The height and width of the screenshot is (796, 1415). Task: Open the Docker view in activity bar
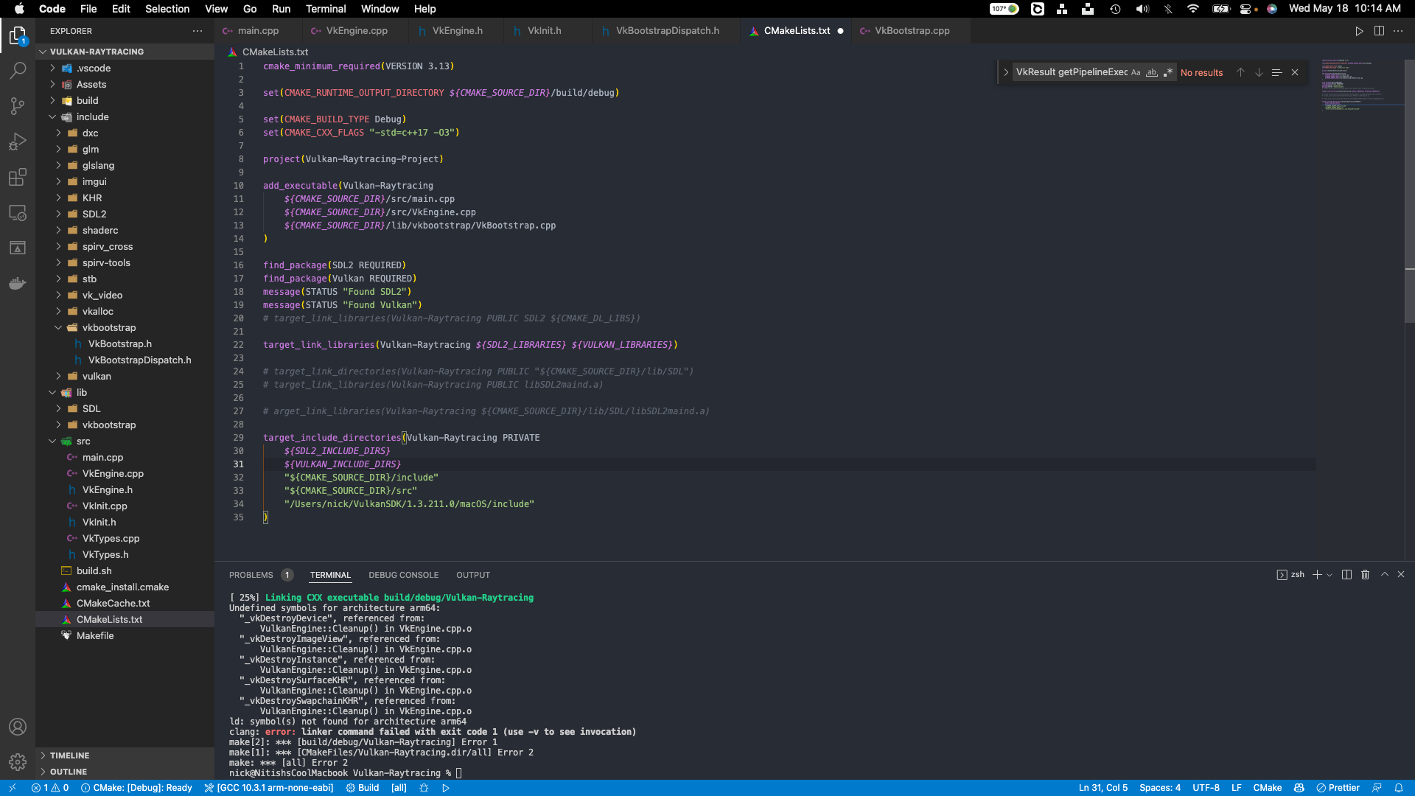(18, 283)
